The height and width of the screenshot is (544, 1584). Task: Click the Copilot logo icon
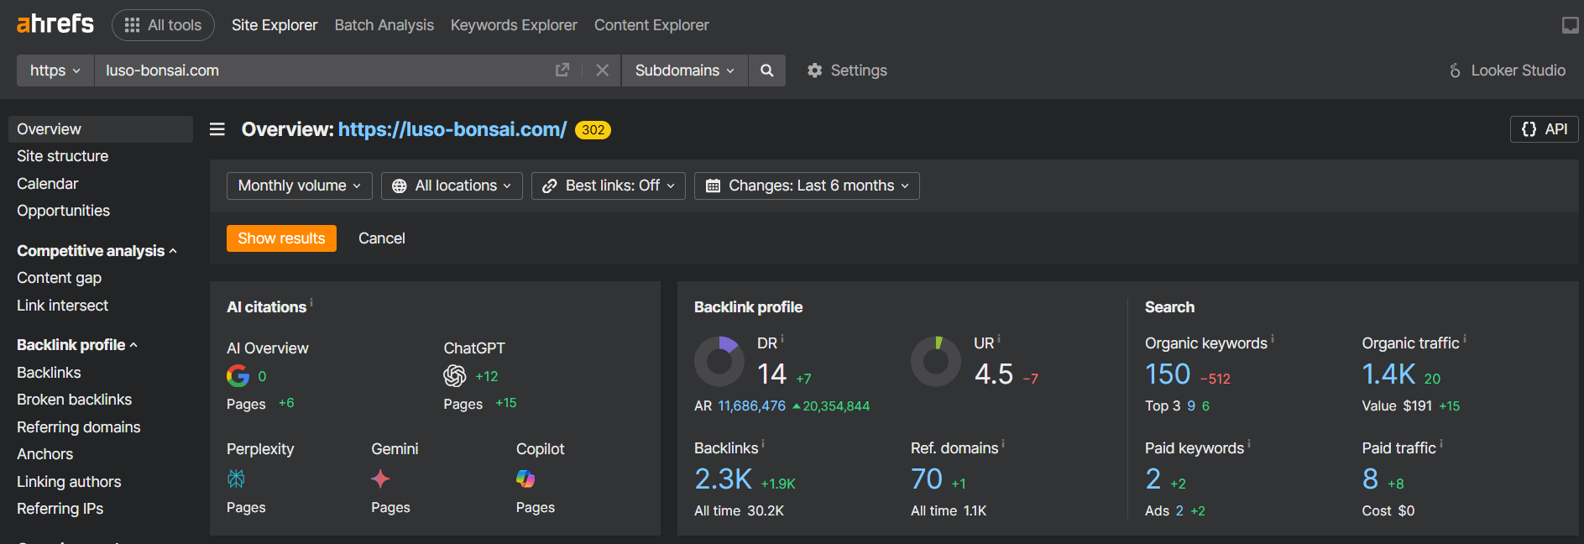click(x=525, y=479)
